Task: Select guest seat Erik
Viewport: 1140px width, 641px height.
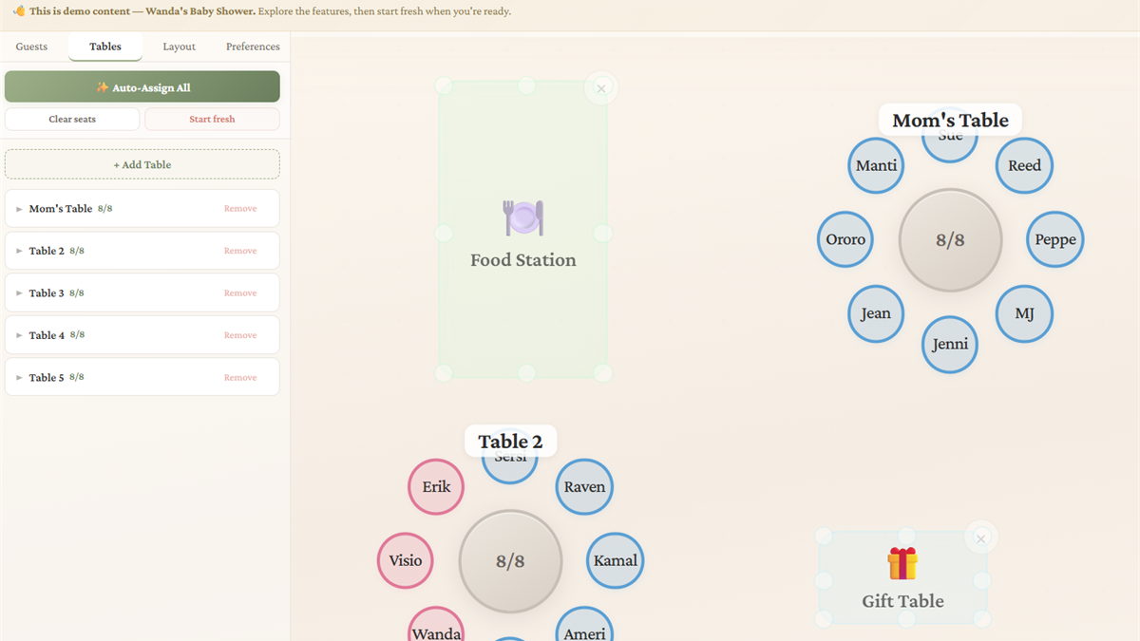Action: [436, 486]
